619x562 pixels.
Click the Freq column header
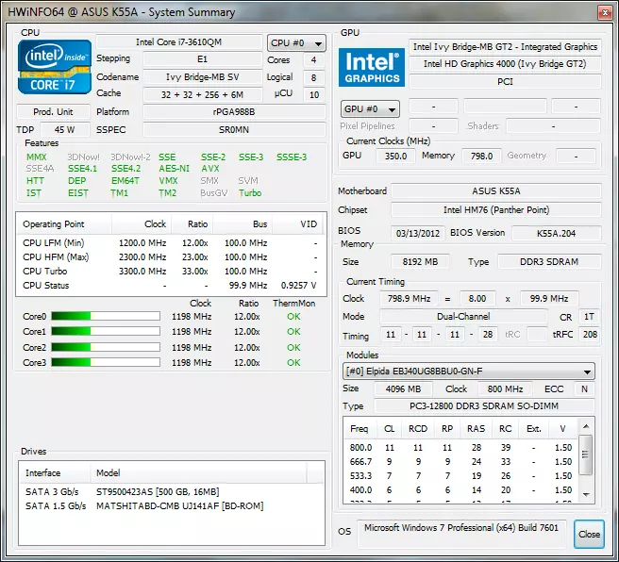[x=360, y=429]
